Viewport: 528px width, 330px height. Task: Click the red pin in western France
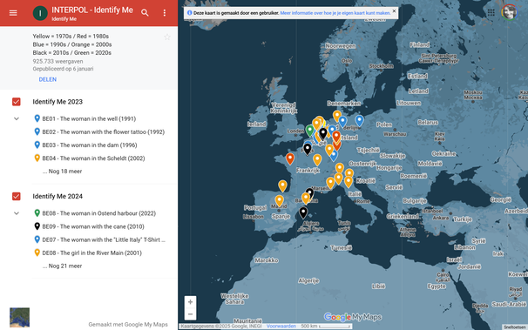[290, 158]
